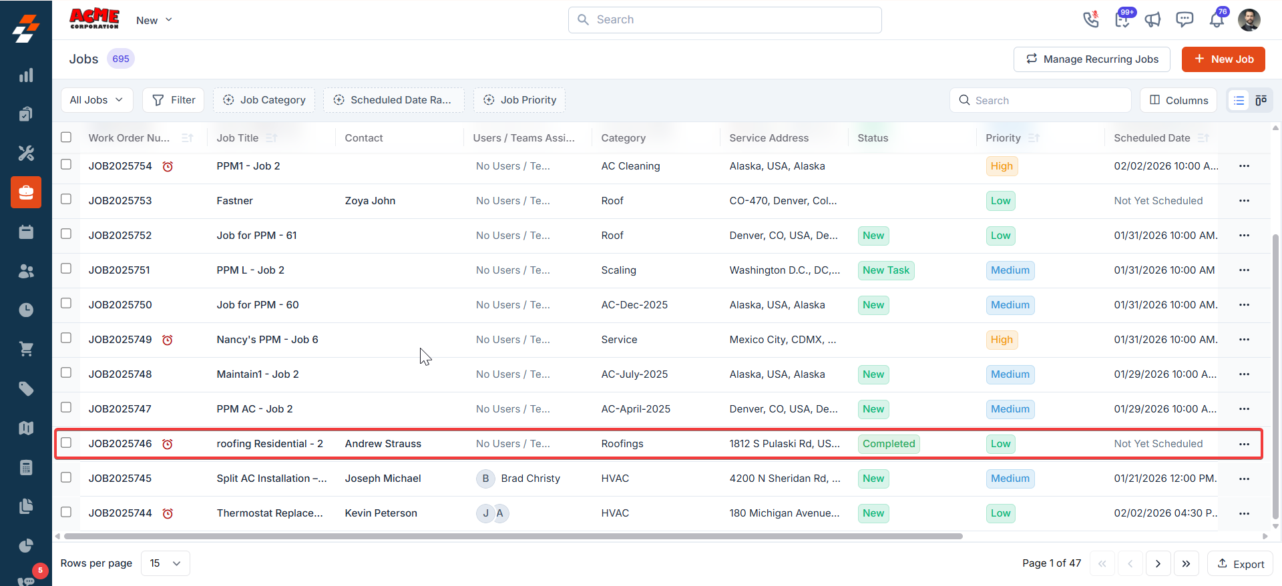Open the All Jobs view dropdown
This screenshot has width=1282, height=586.
click(x=97, y=100)
